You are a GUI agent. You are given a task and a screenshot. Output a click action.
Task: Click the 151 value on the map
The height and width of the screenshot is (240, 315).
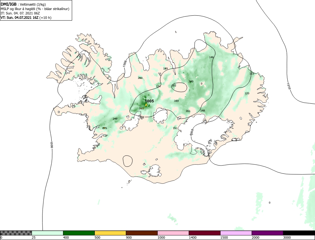(175, 128)
